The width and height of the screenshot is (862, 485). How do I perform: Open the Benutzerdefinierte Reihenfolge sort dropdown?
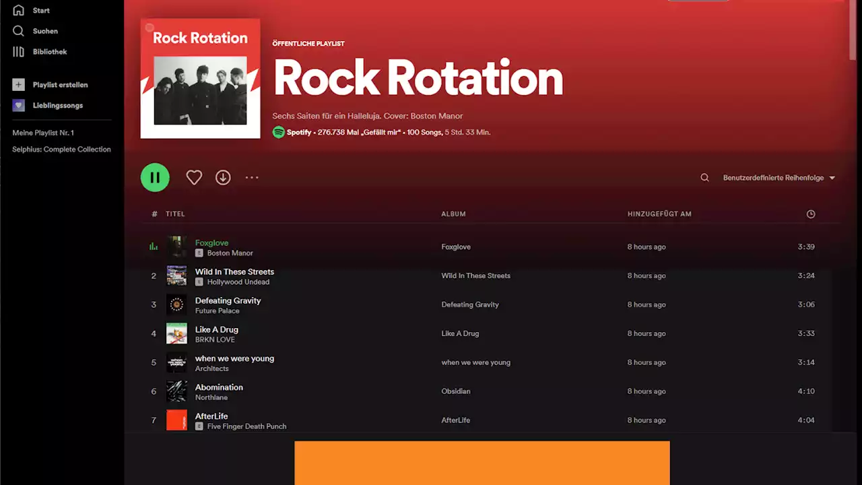click(x=779, y=178)
